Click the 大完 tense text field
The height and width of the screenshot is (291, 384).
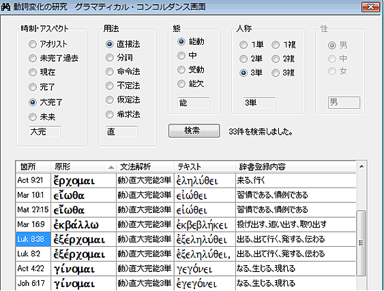44,132
